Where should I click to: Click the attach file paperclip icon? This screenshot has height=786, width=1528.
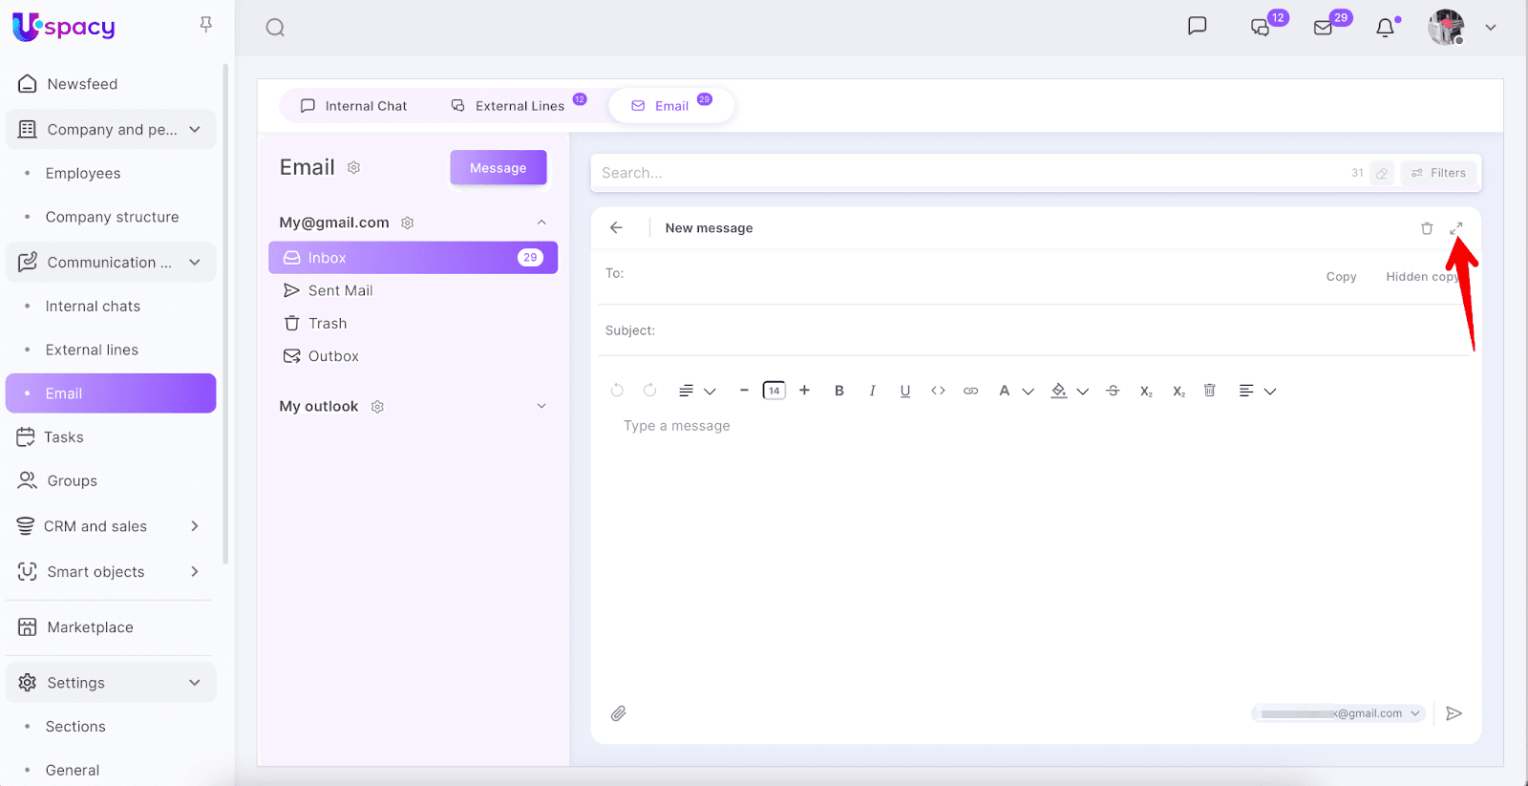(x=619, y=713)
